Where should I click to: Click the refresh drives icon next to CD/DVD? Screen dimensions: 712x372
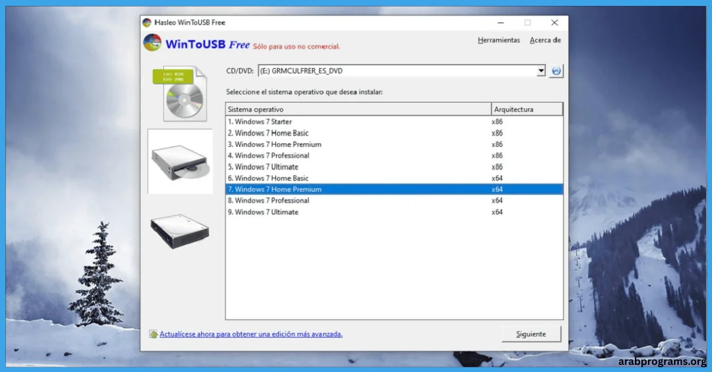click(x=556, y=71)
